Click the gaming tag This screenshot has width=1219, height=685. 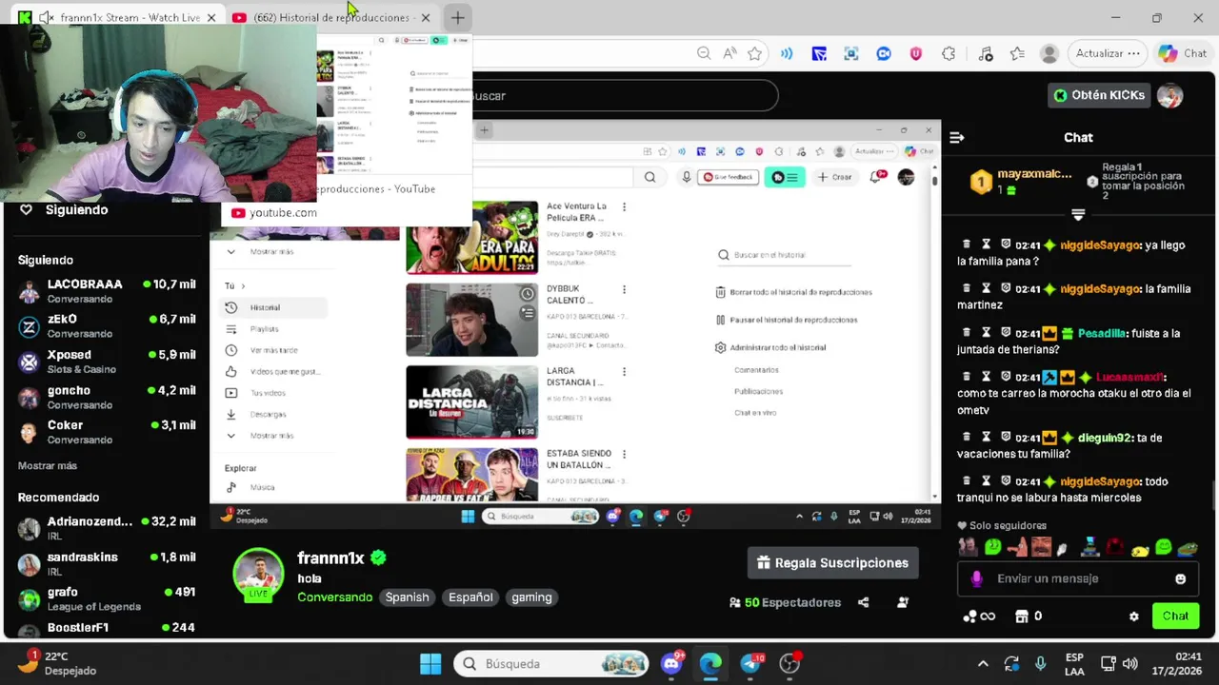click(x=531, y=597)
